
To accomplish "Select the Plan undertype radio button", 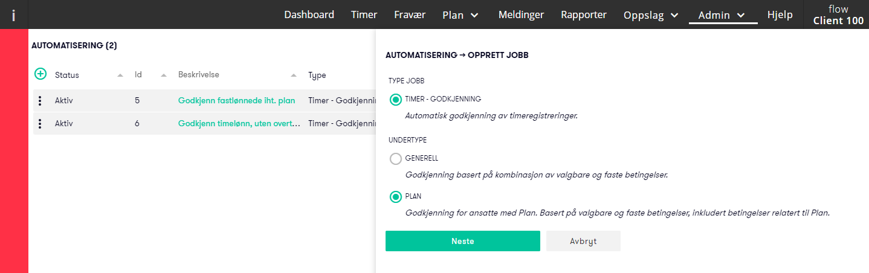I will tap(396, 197).
